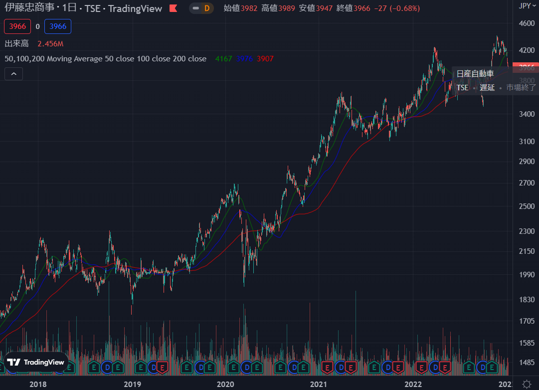Image resolution: width=539 pixels, height=390 pixels.
Task: Click the 2022 label on the time axis
Action: point(413,384)
